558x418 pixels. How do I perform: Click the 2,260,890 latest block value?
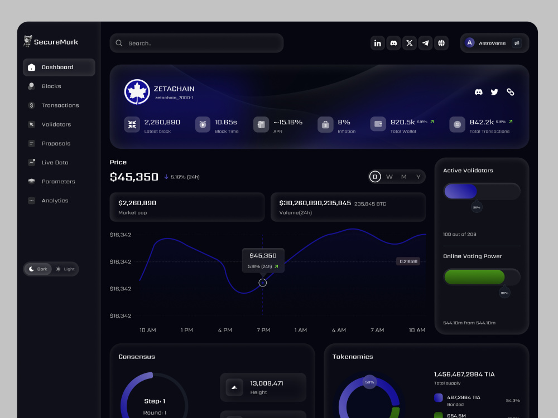(x=162, y=122)
